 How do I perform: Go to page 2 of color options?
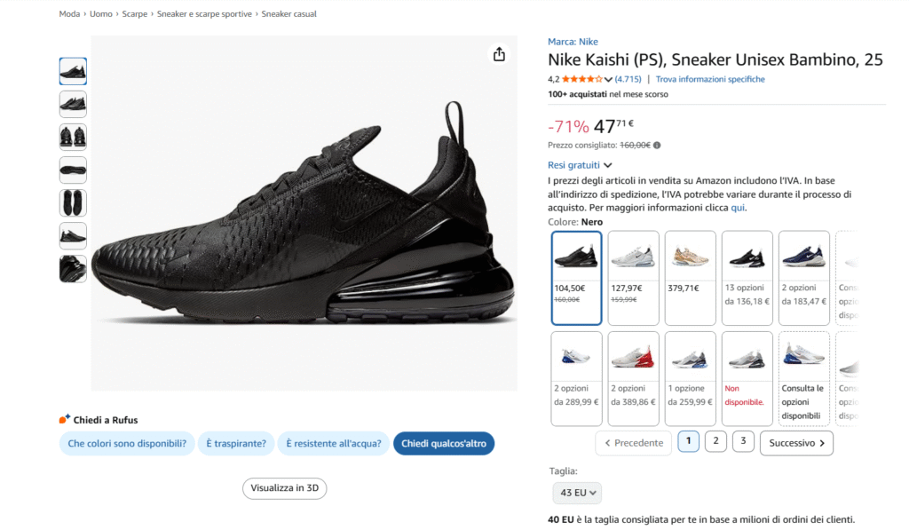click(715, 440)
